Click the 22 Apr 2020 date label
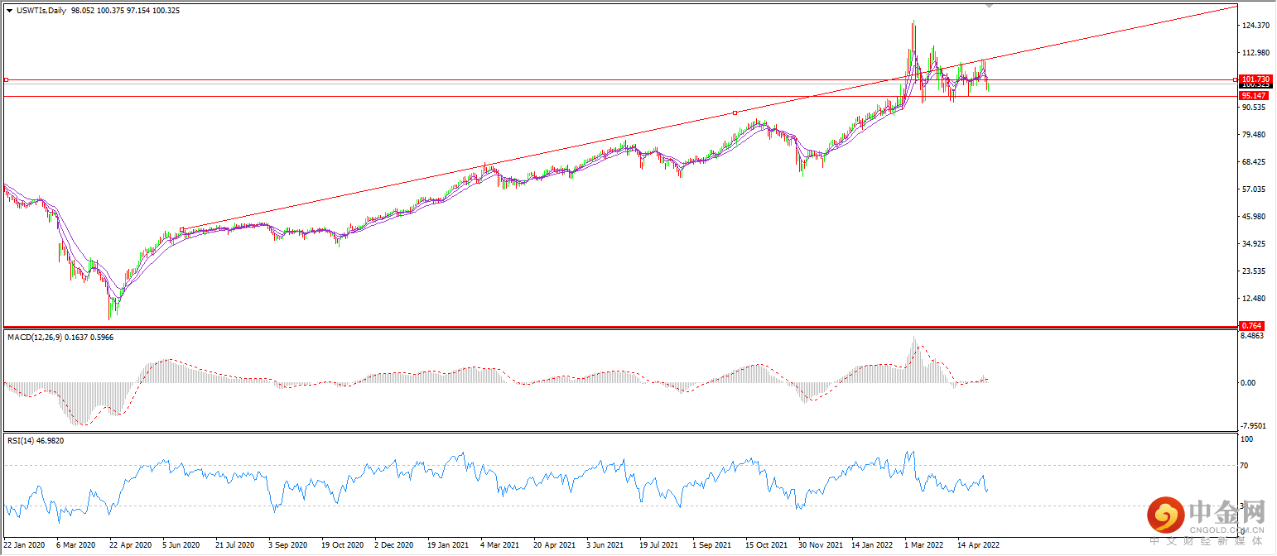The width and height of the screenshot is (1277, 556). [130, 546]
